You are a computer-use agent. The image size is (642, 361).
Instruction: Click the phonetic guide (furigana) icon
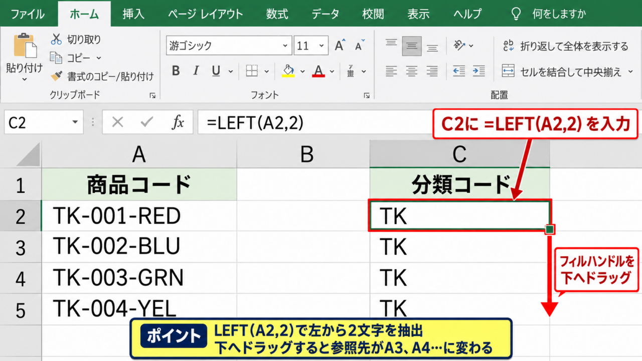click(x=351, y=71)
